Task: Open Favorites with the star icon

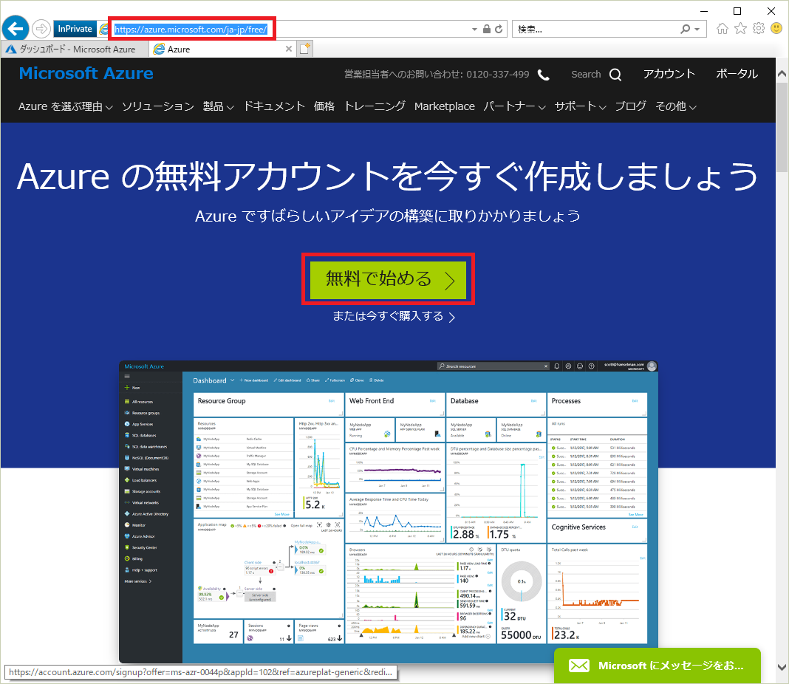Action: pos(741,28)
